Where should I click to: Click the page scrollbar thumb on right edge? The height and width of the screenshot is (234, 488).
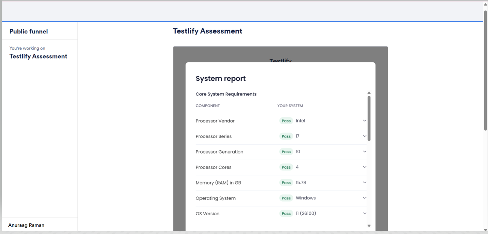[485, 70]
